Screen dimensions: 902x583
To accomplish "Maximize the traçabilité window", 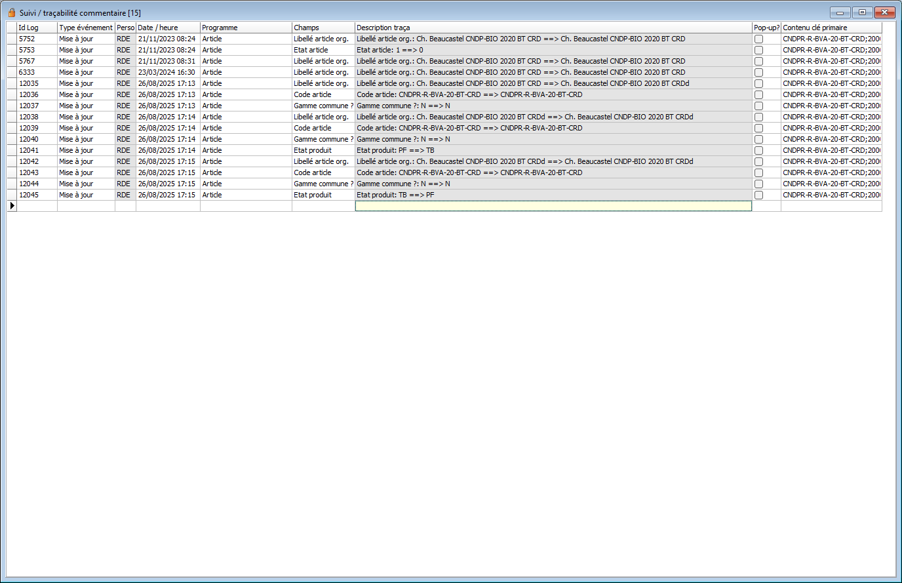I will [x=862, y=12].
